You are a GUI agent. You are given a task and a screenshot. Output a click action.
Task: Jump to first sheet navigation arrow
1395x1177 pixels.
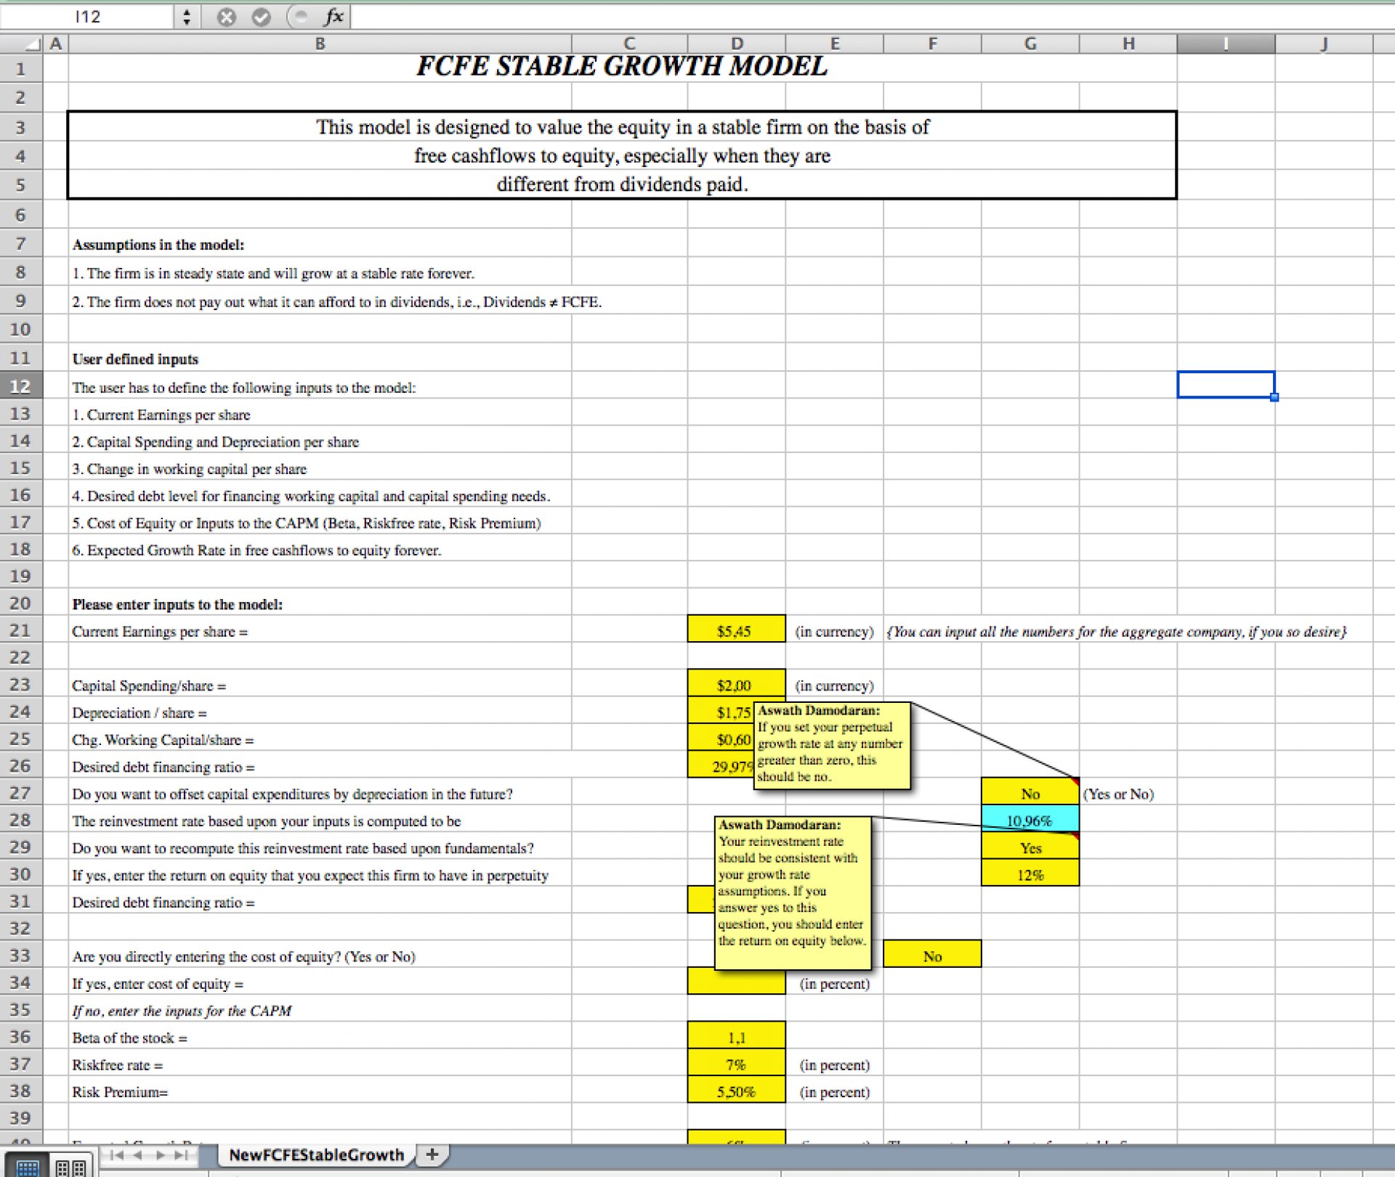(116, 1155)
